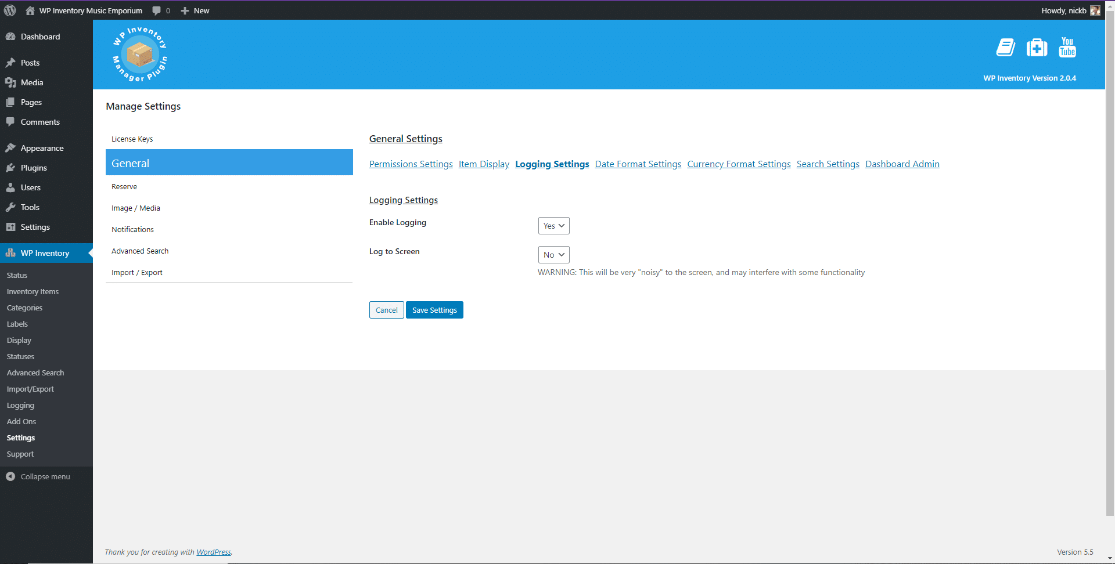Open the Log to Screen dropdown

click(x=553, y=255)
